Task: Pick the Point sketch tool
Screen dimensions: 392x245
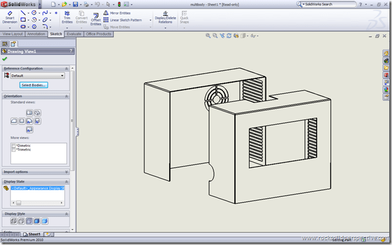Action: click(56, 13)
